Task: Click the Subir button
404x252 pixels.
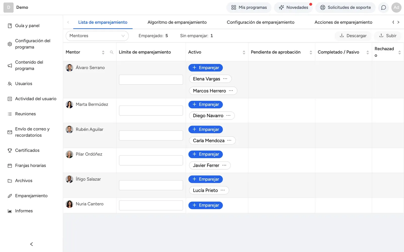Action: click(388, 36)
